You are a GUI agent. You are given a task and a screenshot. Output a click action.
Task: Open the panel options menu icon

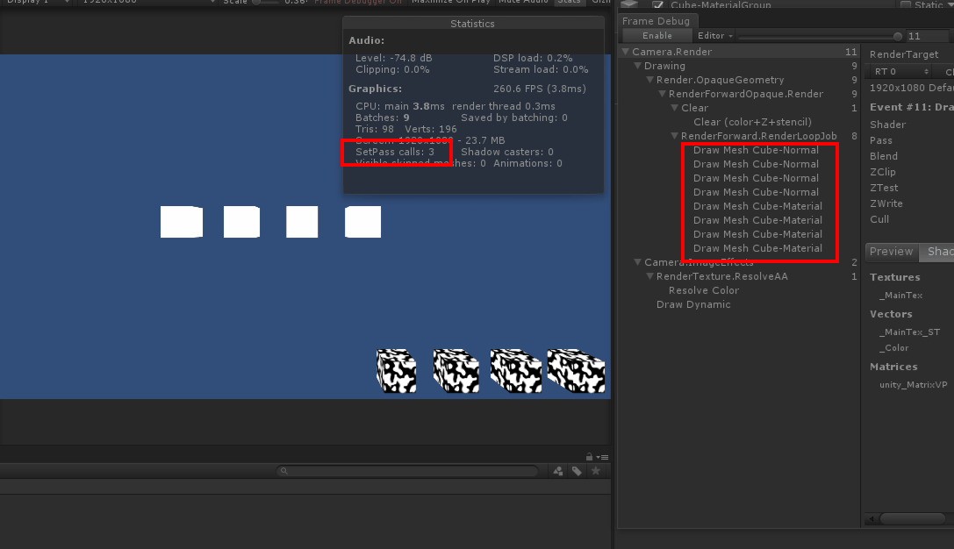pos(602,457)
